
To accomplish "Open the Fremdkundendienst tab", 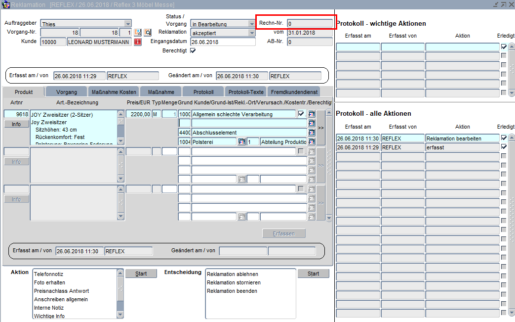I will pyautogui.click(x=295, y=92).
